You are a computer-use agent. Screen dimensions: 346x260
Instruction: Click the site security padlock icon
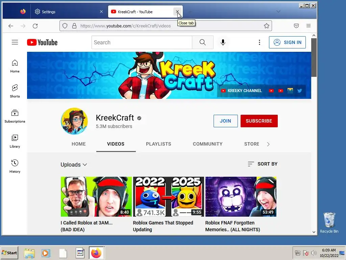74,26
